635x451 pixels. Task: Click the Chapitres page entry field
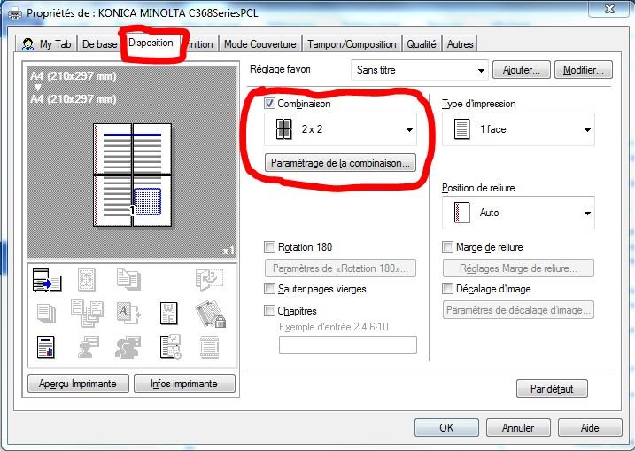pos(348,345)
